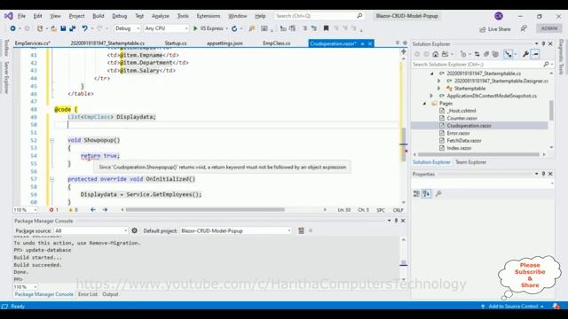Viewport: 568px width, 319px height.
Task: Expand the ApplicationDbContextModelSnapshot.cs node
Action: pyautogui.click(x=431, y=96)
